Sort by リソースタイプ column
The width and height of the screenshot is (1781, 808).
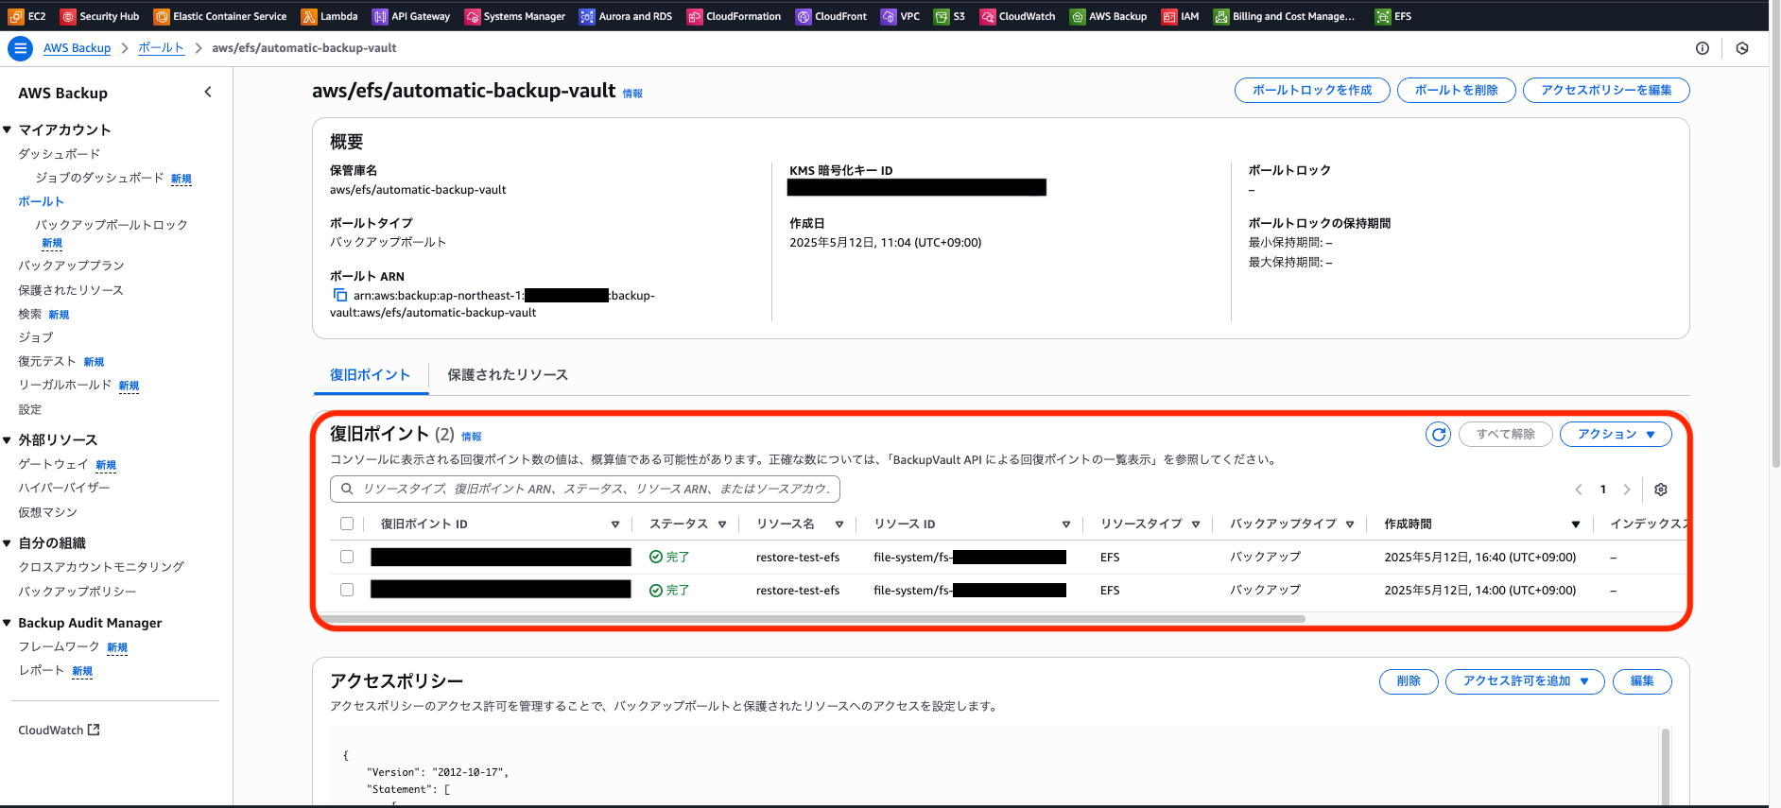(x=1196, y=524)
